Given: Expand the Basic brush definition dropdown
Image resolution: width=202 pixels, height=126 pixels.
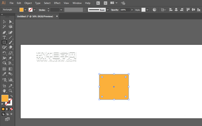Looking at the screenshot, I should click(x=108, y=9).
